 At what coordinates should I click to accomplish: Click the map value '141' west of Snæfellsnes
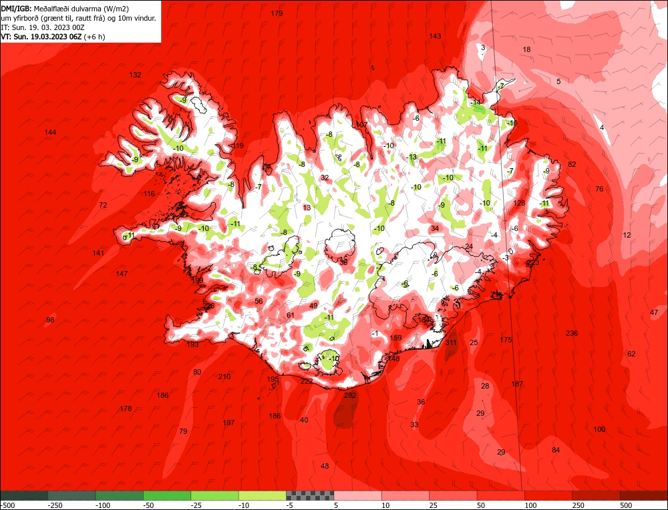coord(98,253)
